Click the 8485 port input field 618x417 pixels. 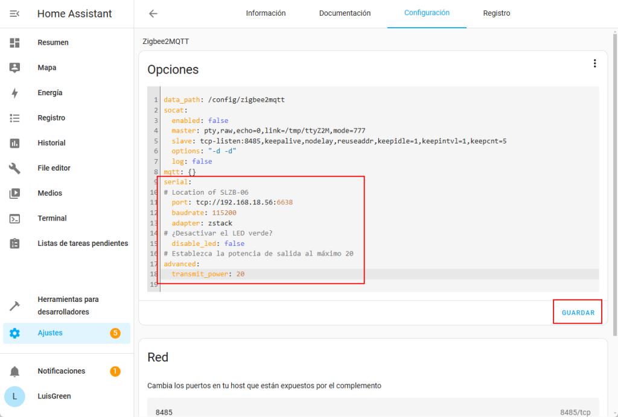[x=350, y=412]
